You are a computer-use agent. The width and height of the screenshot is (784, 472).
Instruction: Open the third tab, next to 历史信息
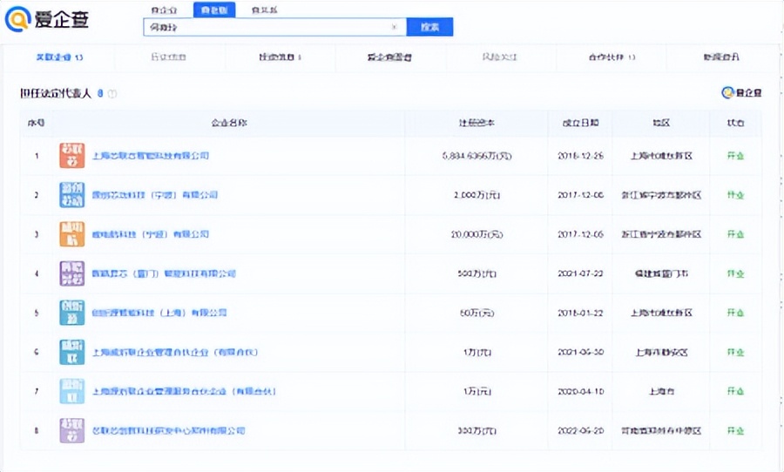pyautogui.click(x=280, y=57)
